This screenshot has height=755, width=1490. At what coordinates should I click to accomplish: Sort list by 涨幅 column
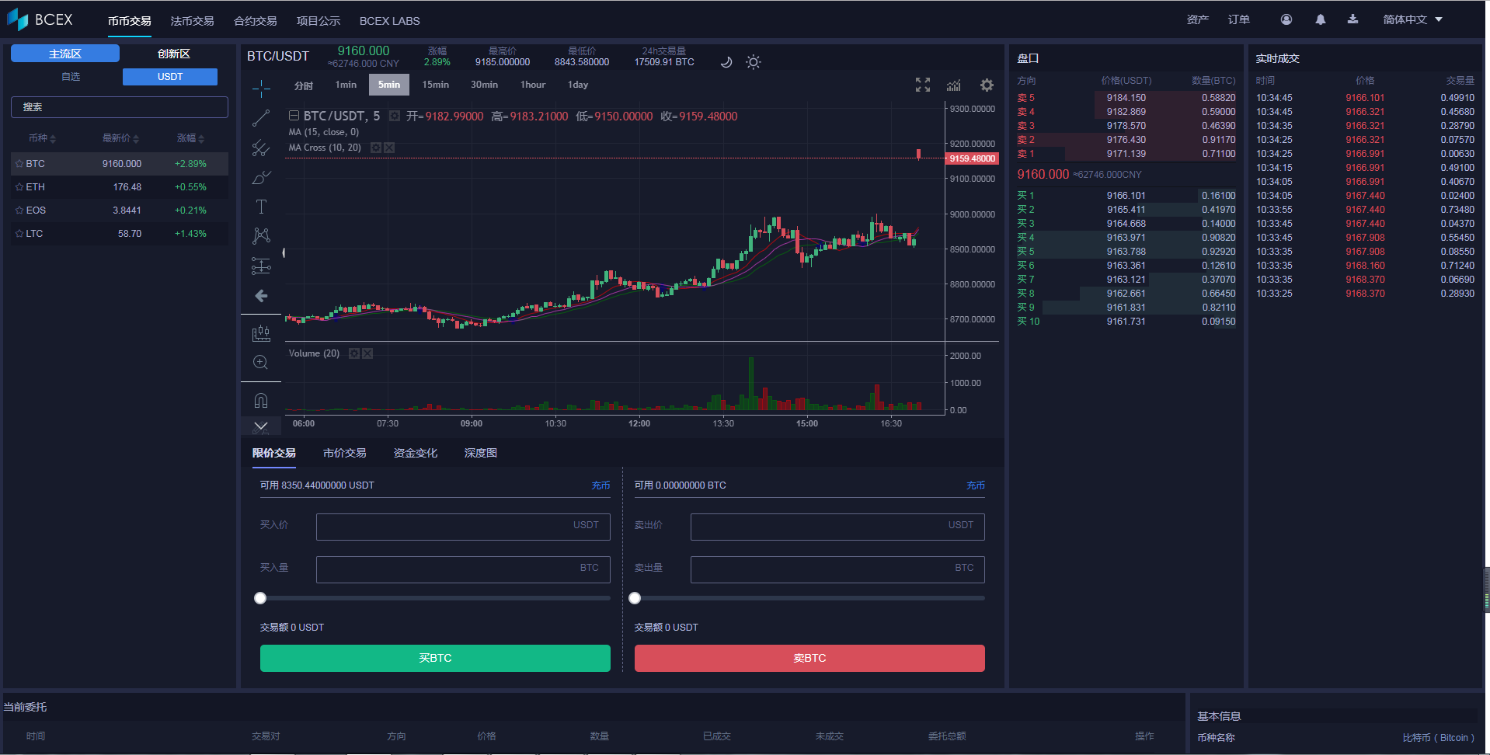click(190, 138)
